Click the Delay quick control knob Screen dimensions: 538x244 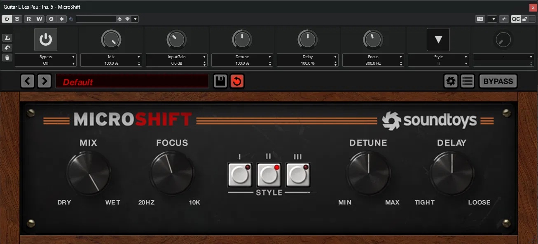(308, 40)
